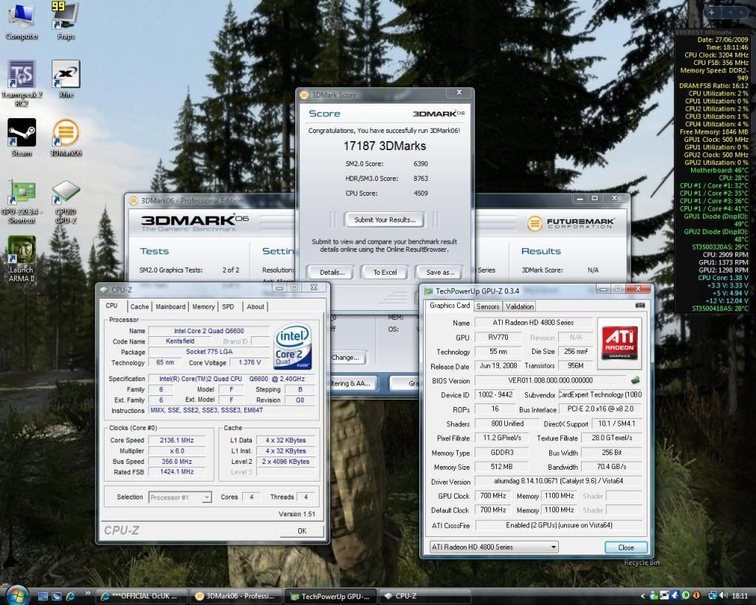The image size is (756, 605).
Task: Select the CPUID CPU-Z desktop icon
Action: pos(66,202)
